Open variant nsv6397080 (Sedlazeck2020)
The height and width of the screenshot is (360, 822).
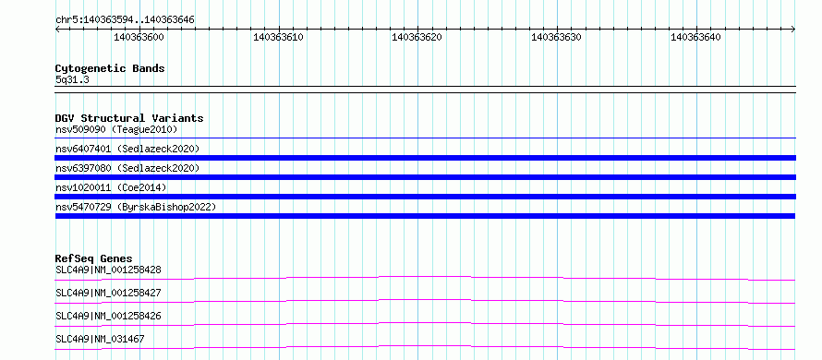[x=127, y=168]
